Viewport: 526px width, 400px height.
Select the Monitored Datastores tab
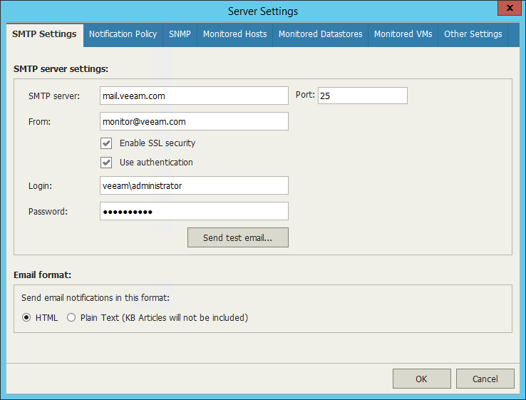(x=320, y=34)
